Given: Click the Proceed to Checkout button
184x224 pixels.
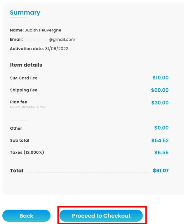Looking at the screenshot, I should pos(101,216).
